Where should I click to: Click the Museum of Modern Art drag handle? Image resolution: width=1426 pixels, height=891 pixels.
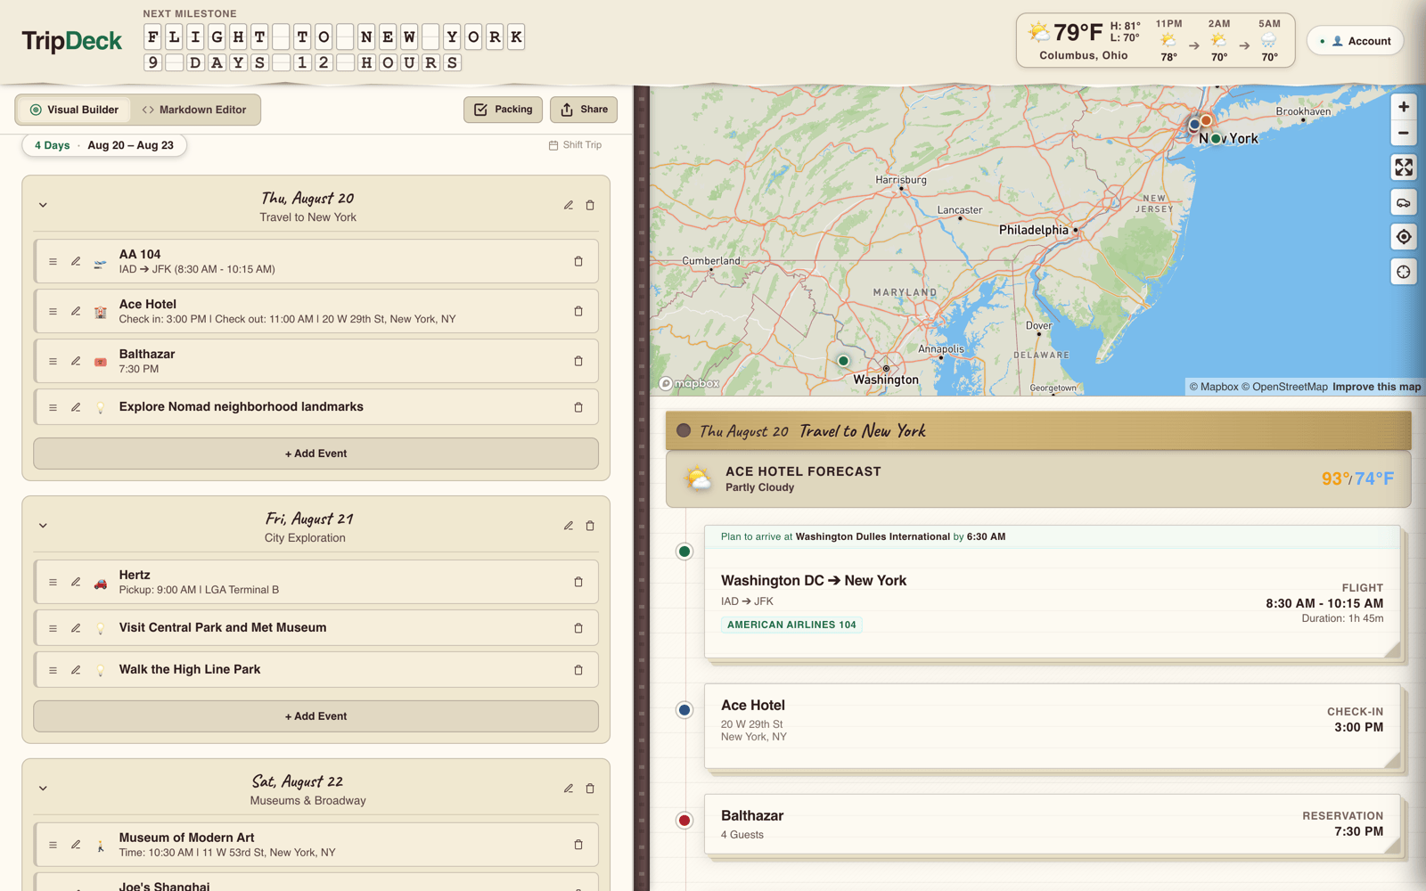53,845
